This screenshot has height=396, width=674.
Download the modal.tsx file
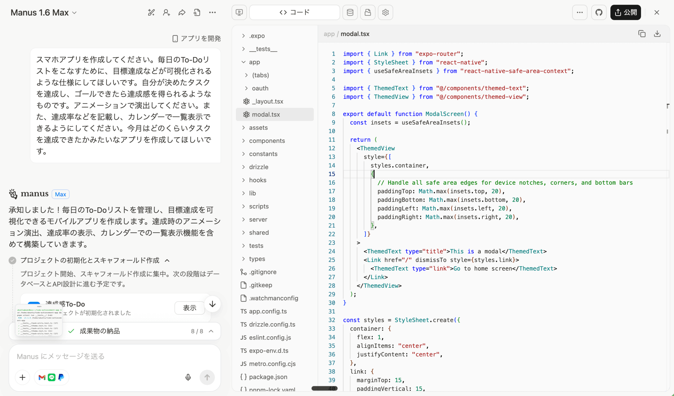[657, 34]
